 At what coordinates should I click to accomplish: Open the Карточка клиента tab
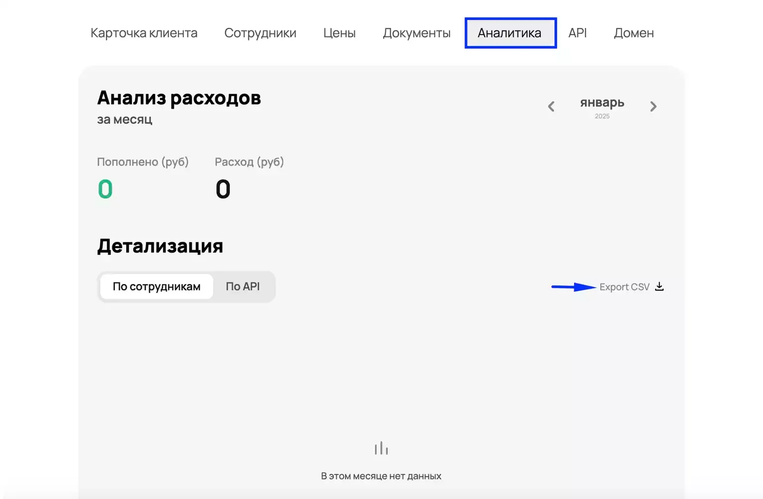[x=144, y=33]
